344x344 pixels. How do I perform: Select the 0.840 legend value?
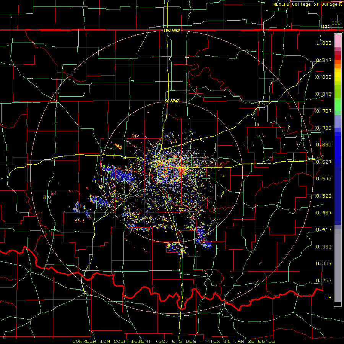point(324,94)
